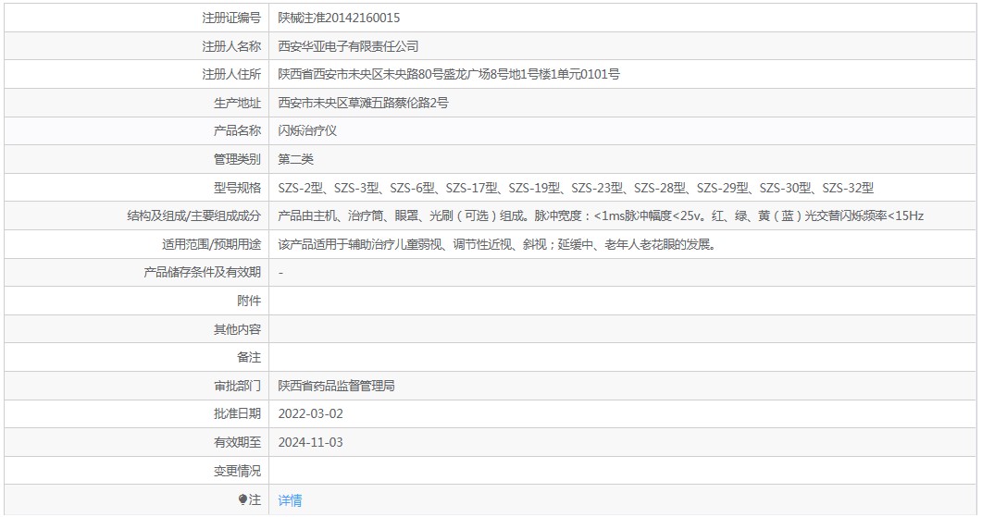Open the 详情 link in the 注 row

click(x=290, y=500)
